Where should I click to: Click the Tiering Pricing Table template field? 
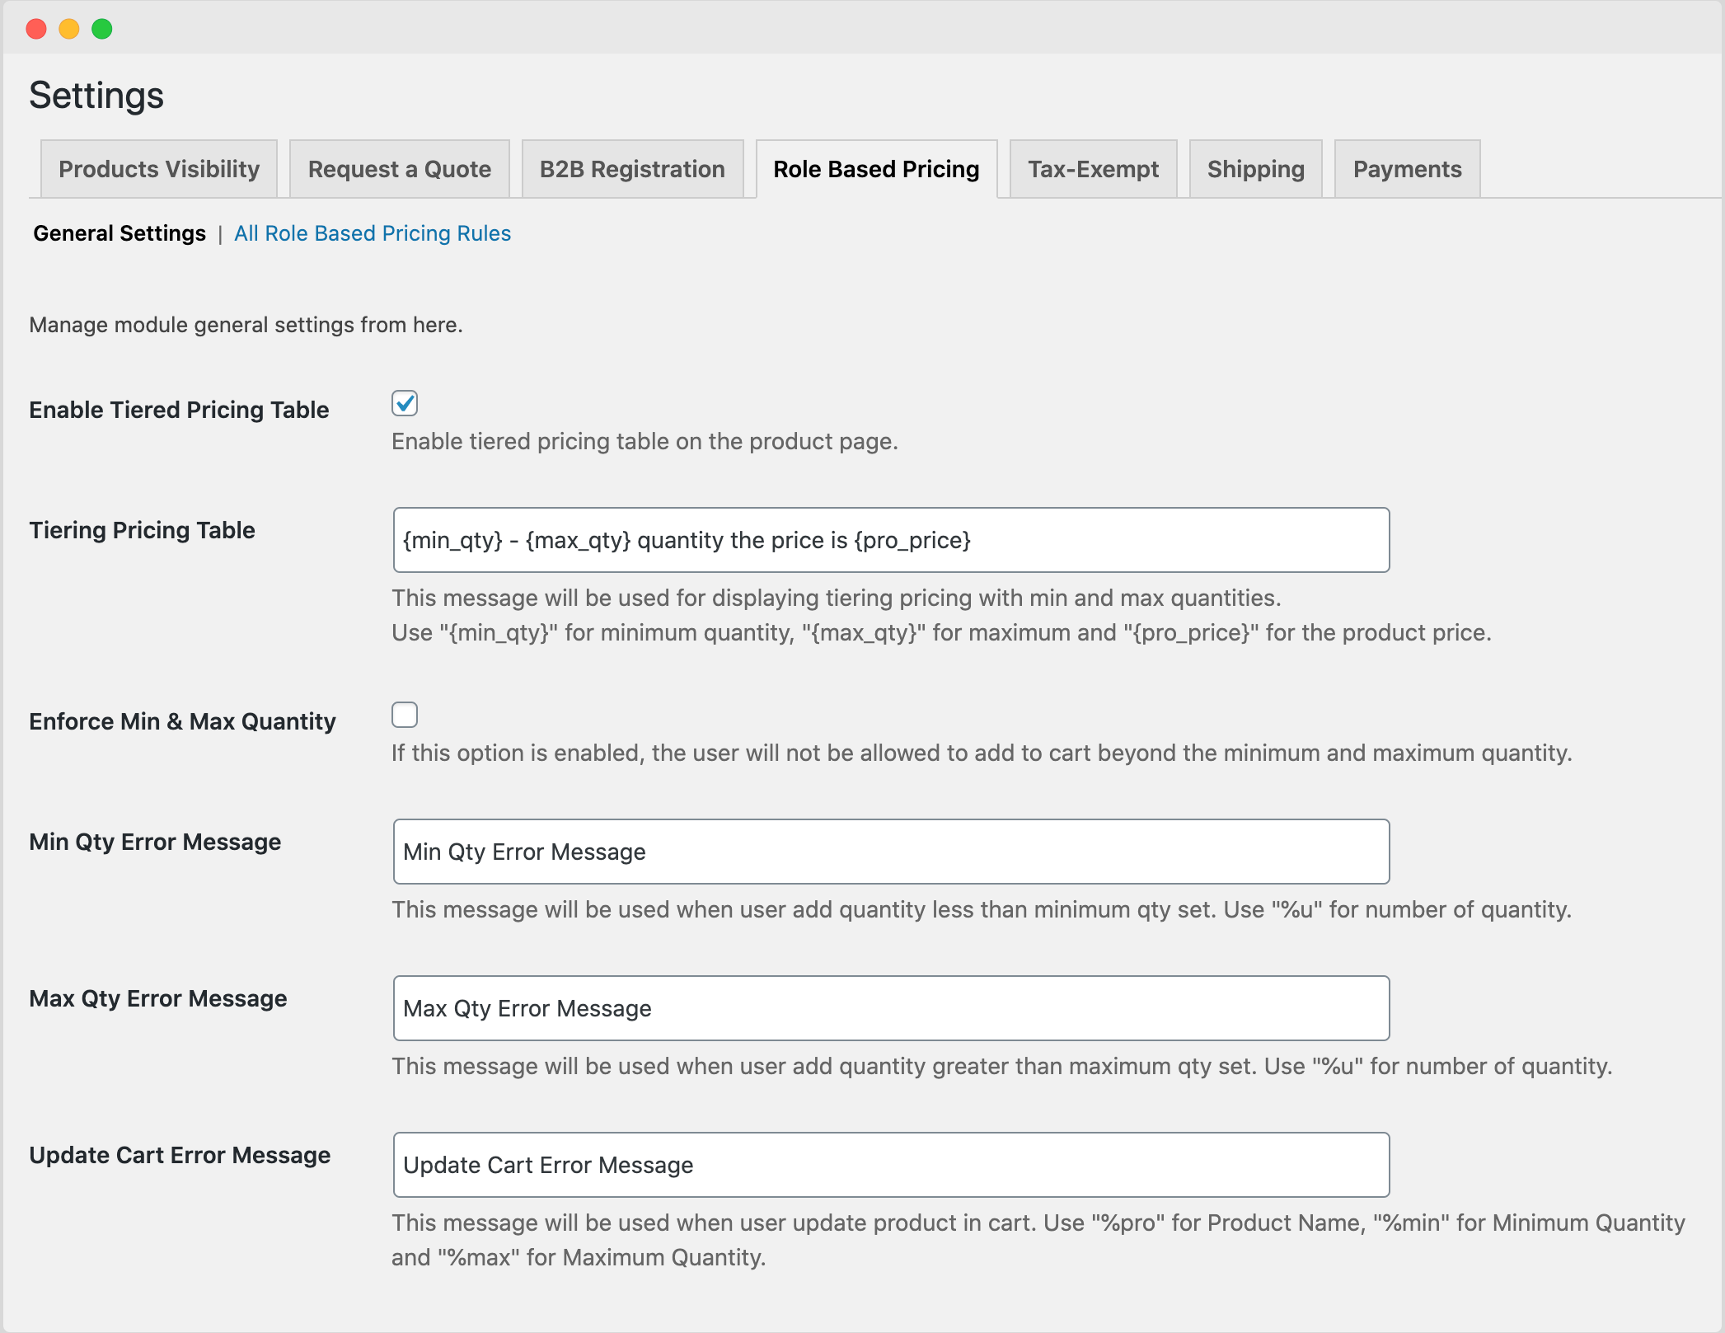coord(890,540)
